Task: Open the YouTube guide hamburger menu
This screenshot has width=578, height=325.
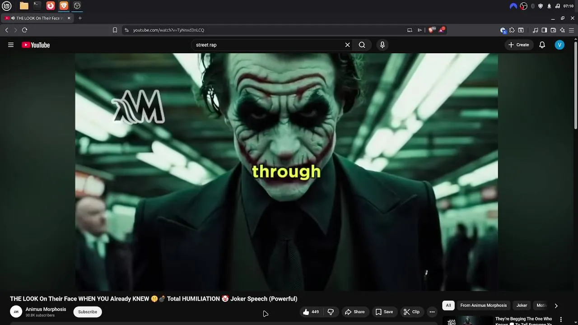Action: 11,45
